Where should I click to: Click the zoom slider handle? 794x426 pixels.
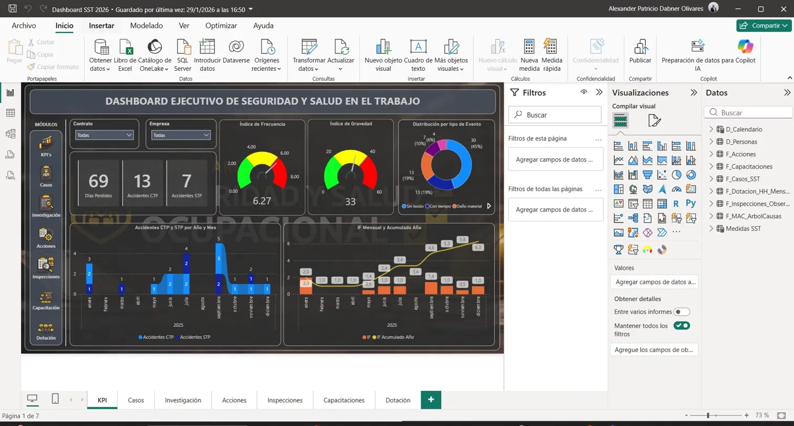[x=708, y=416]
